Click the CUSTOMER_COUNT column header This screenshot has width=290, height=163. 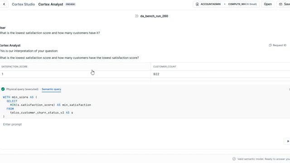164,67
